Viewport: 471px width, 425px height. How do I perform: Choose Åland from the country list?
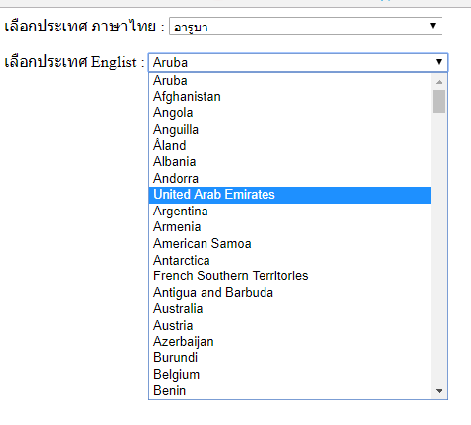pos(290,146)
